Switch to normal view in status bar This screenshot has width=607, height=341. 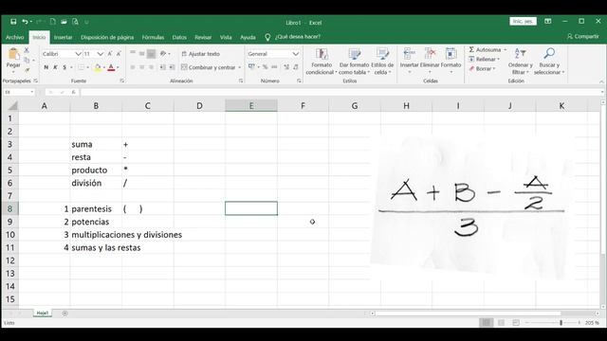[x=487, y=322]
